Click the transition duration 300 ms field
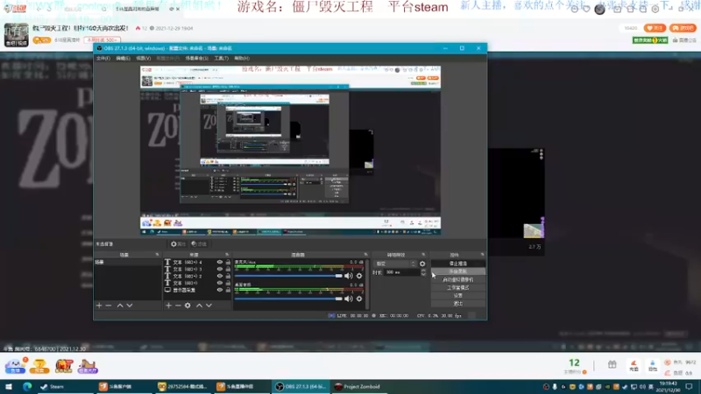The image size is (701, 394). [x=401, y=272]
